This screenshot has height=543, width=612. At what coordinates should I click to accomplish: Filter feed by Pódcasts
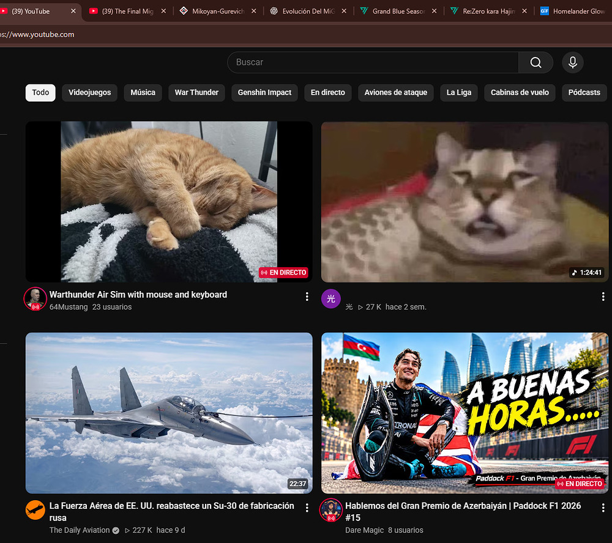tap(584, 93)
